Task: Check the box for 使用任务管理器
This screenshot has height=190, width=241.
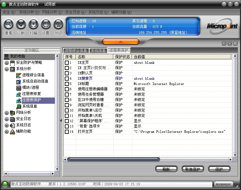Action: (67, 94)
